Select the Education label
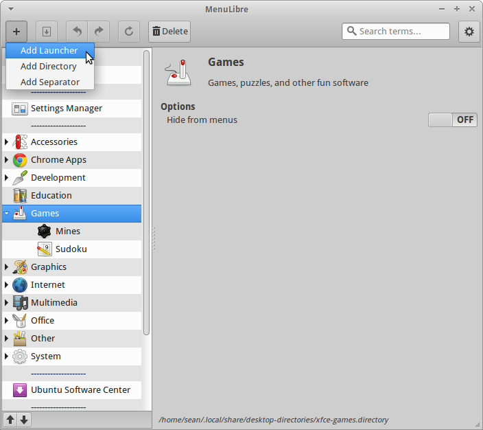The width and height of the screenshot is (483, 430). click(x=51, y=196)
